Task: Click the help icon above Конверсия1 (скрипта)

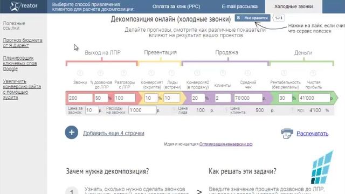Action: click(151, 73)
